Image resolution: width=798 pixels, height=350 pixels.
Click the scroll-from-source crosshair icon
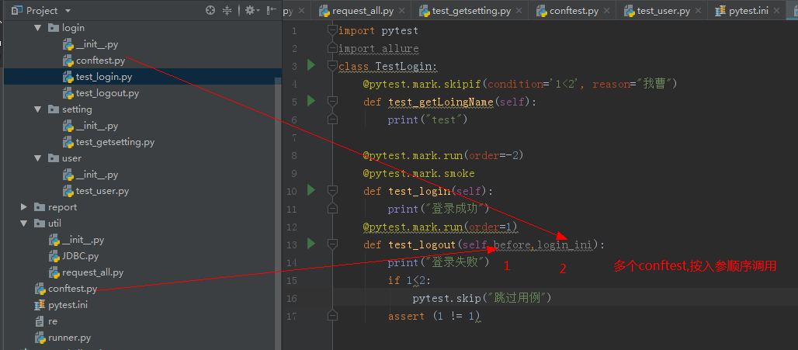pyautogui.click(x=210, y=10)
